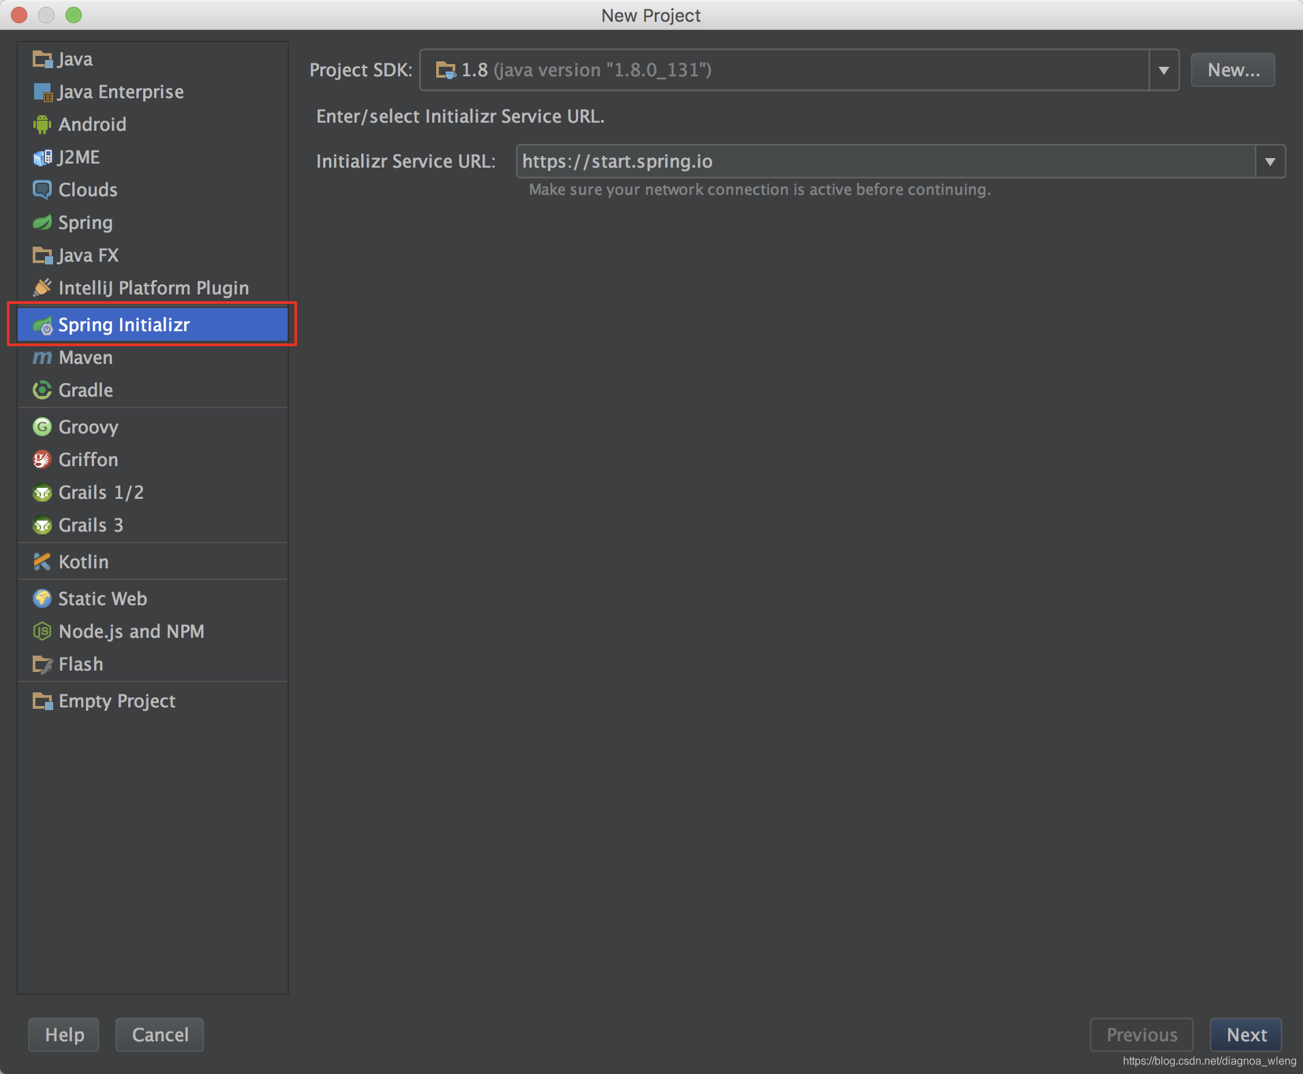
Task: Click the Java project type icon
Action: click(x=42, y=59)
